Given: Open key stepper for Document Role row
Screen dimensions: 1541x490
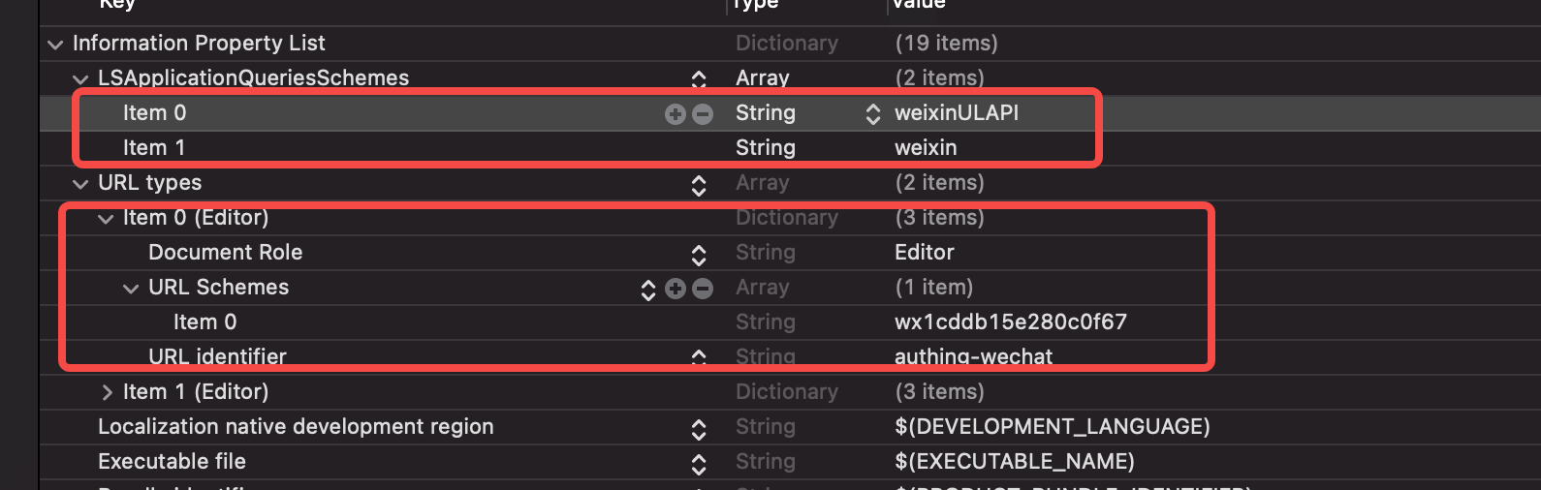Looking at the screenshot, I should pos(698,254).
